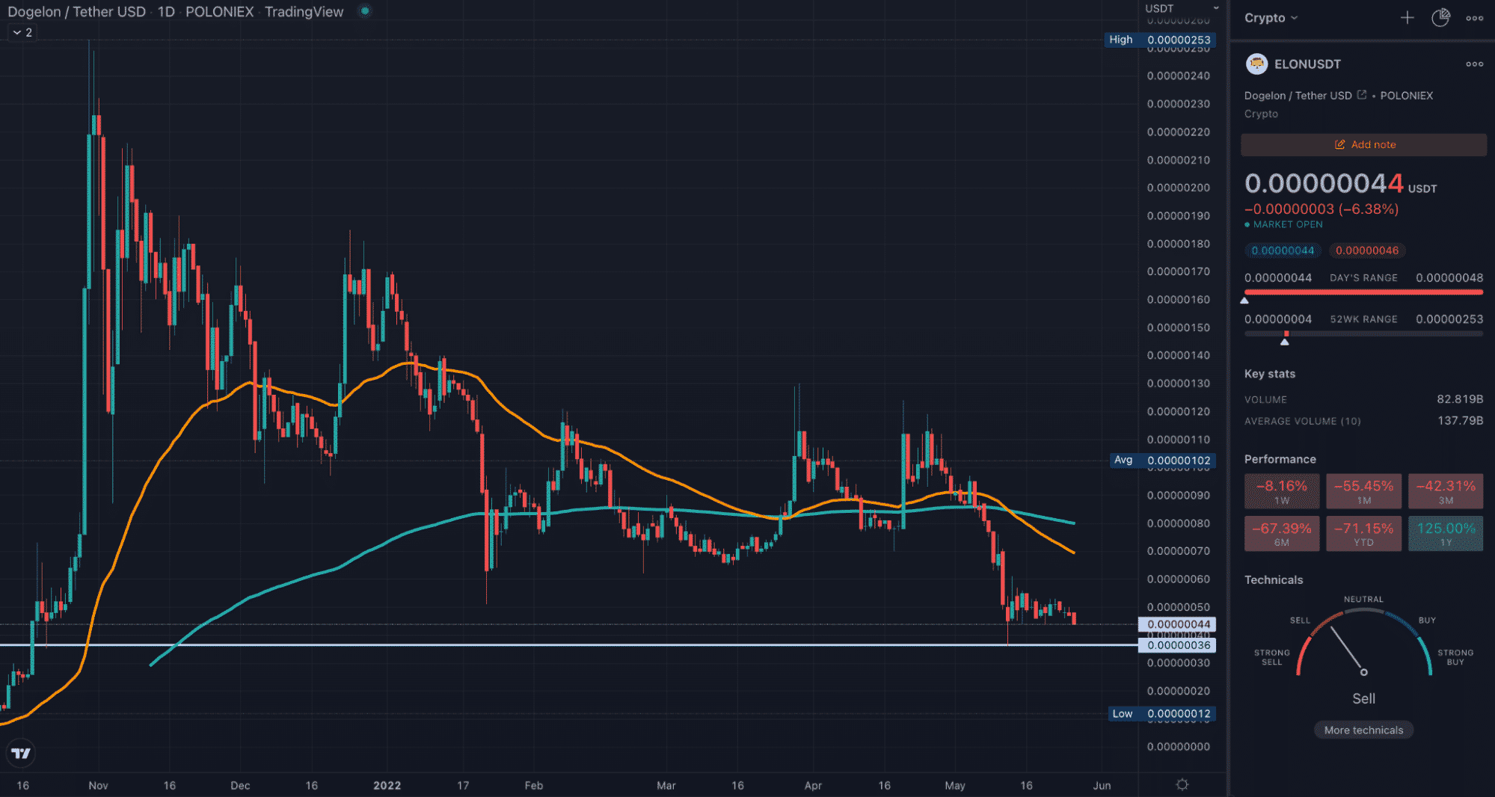Click current price label 0.00000044 on axis

click(1177, 624)
